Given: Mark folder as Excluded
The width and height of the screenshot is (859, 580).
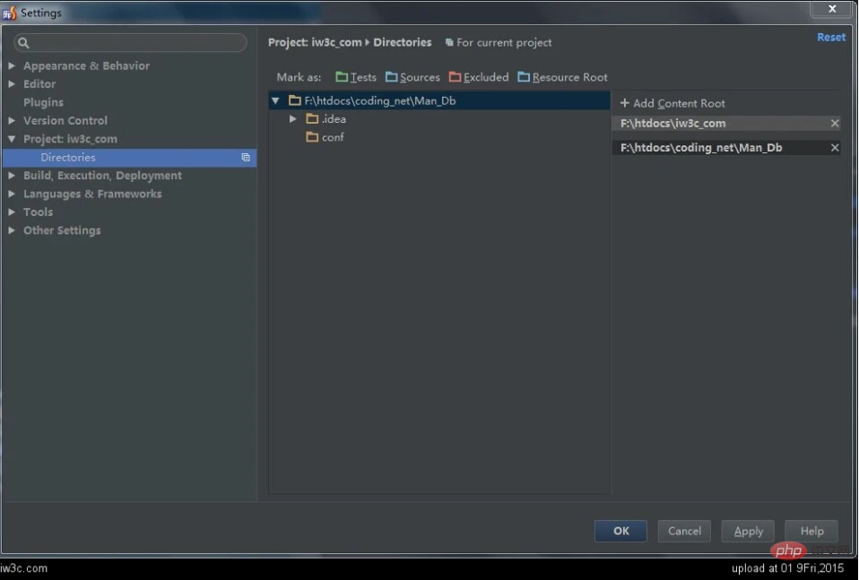Looking at the screenshot, I should (x=479, y=78).
